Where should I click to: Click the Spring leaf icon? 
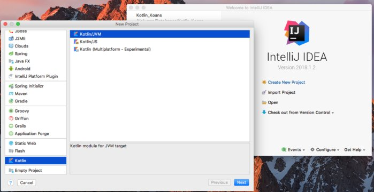click(11, 53)
